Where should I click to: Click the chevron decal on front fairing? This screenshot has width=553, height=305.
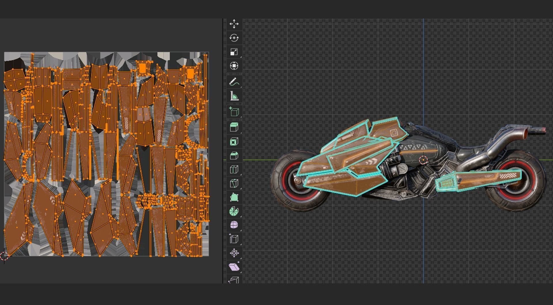pos(371,162)
